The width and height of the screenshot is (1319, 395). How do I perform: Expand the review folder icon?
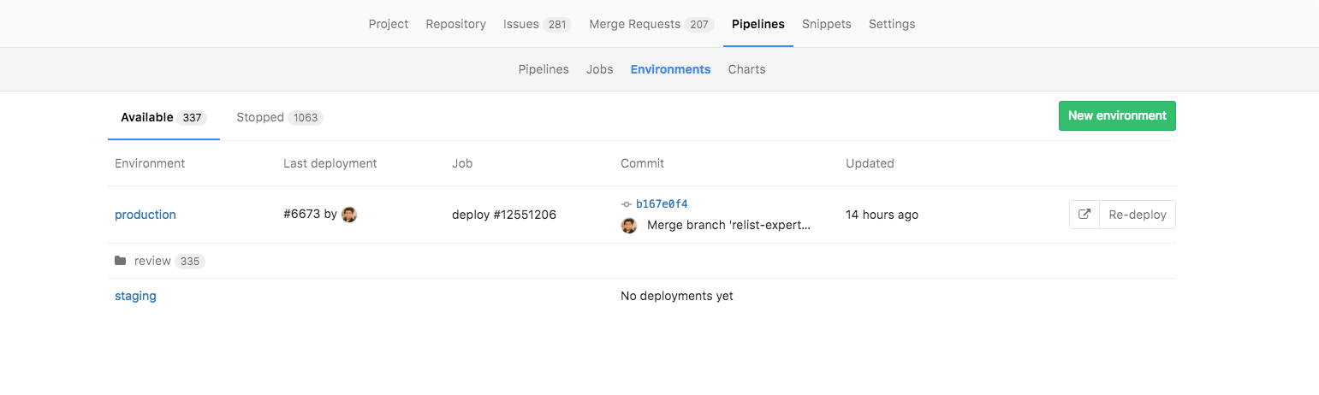[x=121, y=261]
